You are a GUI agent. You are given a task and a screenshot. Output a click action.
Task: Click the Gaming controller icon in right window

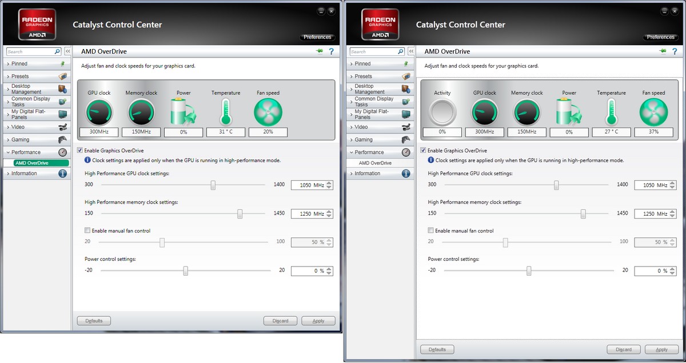406,139
